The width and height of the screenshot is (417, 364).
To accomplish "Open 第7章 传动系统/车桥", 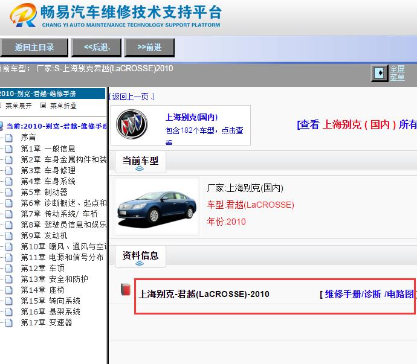I will click(60, 214).
